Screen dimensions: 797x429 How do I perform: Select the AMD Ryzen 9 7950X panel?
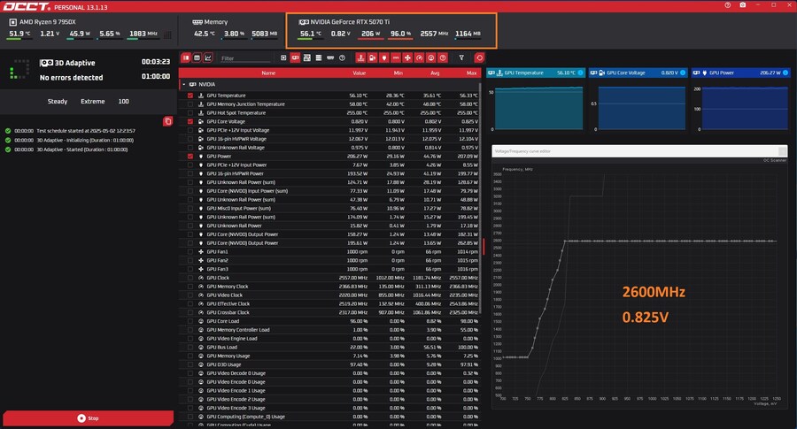click(90, 27)
